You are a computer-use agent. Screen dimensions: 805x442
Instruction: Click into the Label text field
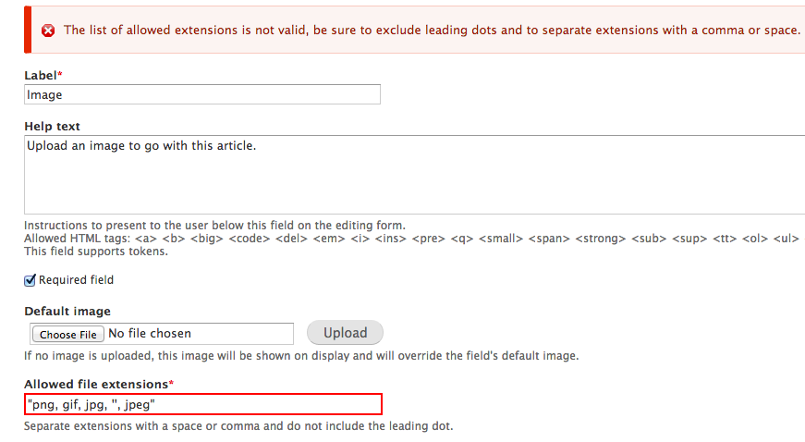[x=202, y=94]
